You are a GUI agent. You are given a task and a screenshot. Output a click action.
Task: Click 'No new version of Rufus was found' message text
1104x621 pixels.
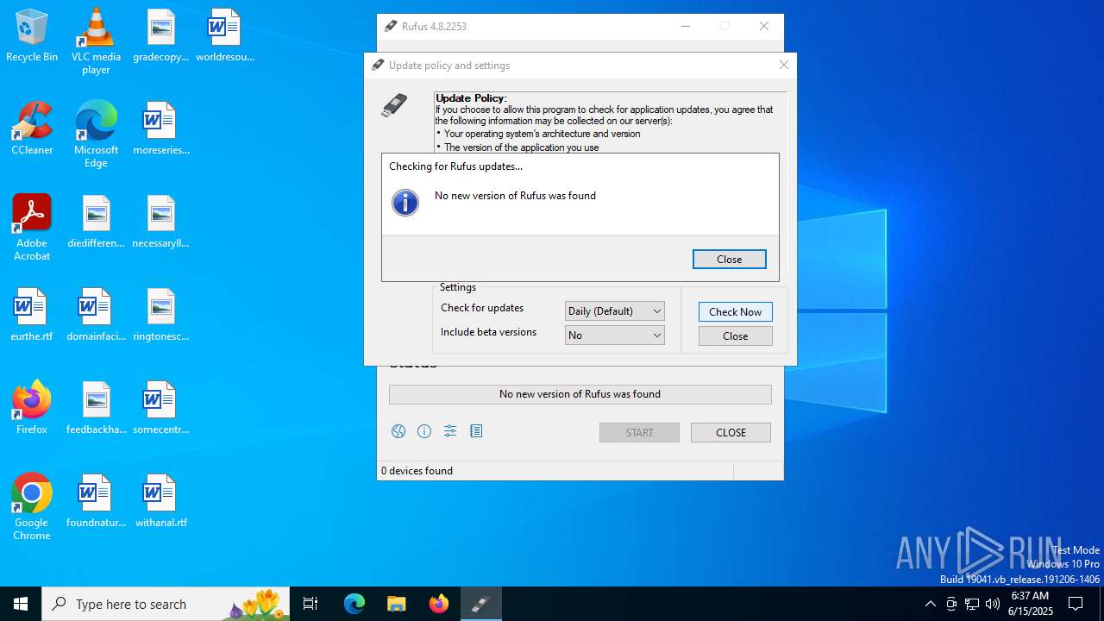tap(515, 196)
